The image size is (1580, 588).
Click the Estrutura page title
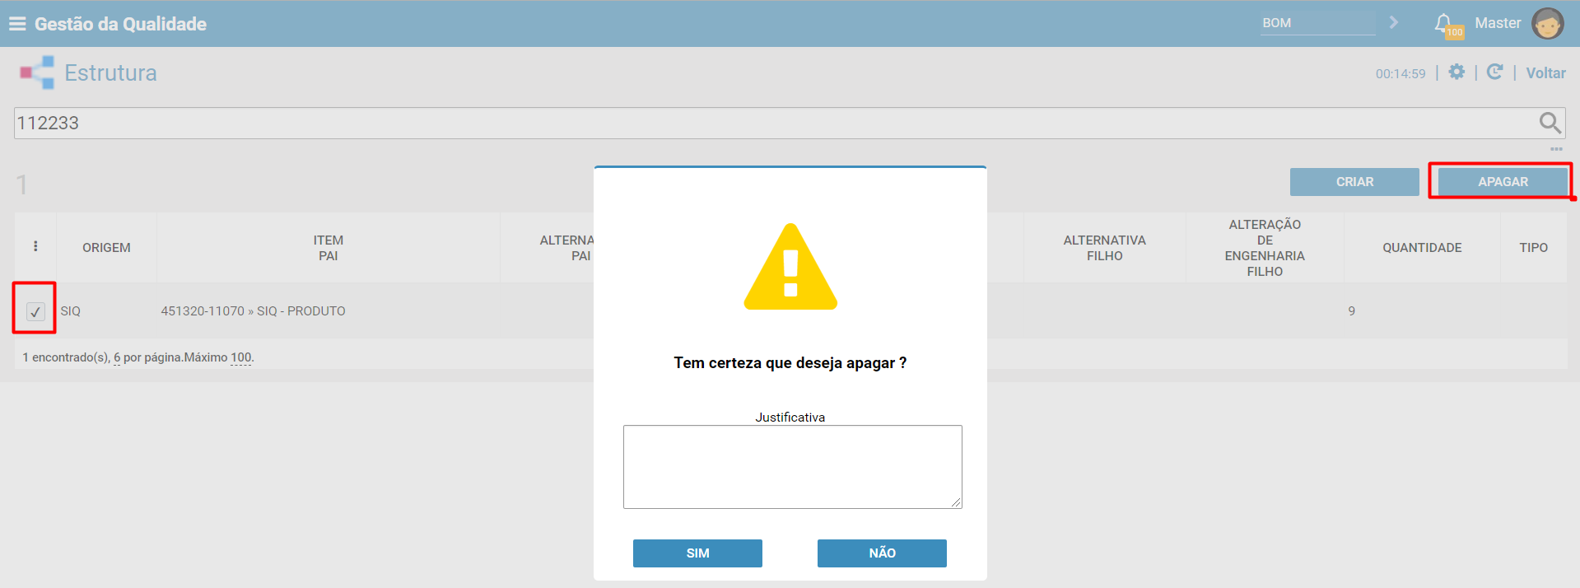tap(110, 72)
